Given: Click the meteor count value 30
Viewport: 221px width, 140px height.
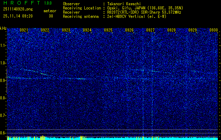Looking at the screenshot, I should click(x=51, y=16).
